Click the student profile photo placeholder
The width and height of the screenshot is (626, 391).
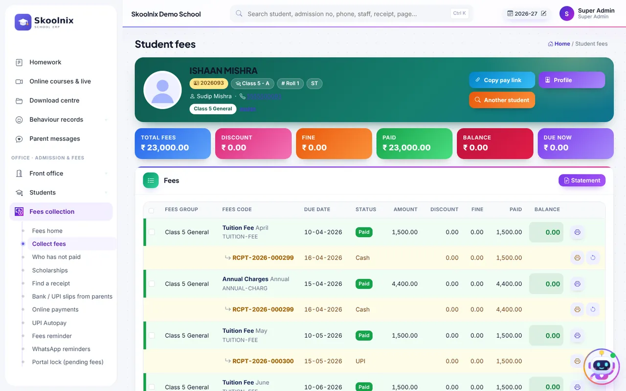pyautogui.click(x=162, y=90)
